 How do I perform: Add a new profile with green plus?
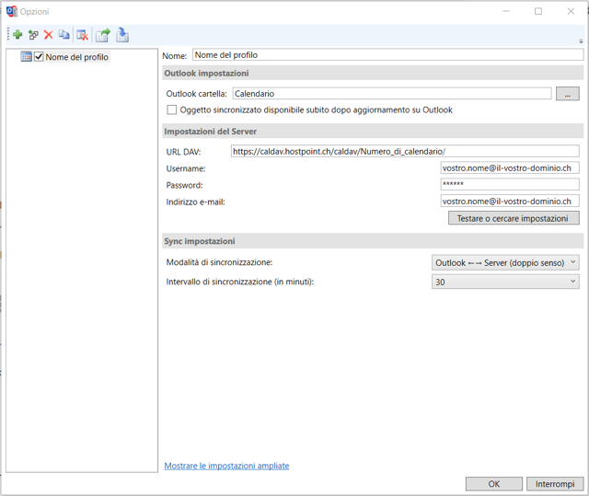point(17,35)
